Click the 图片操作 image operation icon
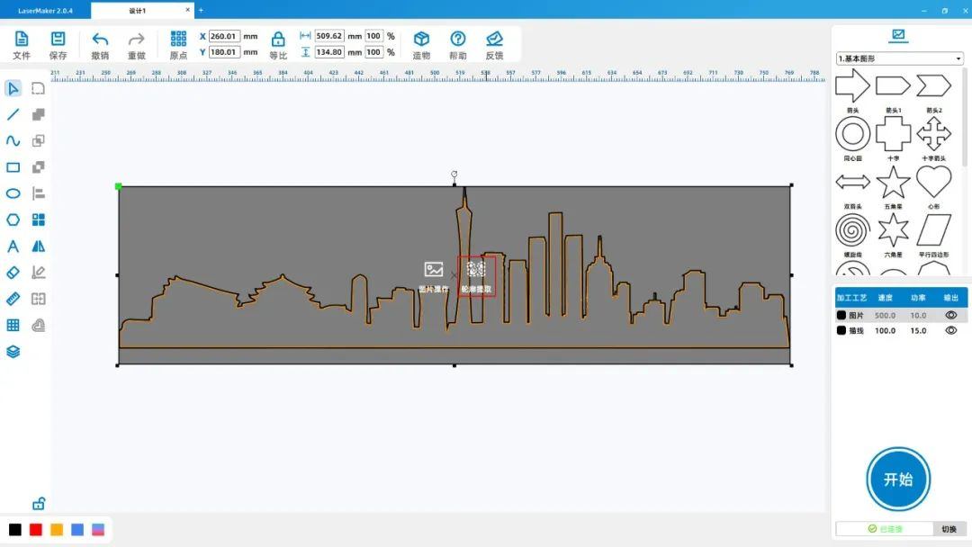 pyautogui.click(x=434, y=270)
